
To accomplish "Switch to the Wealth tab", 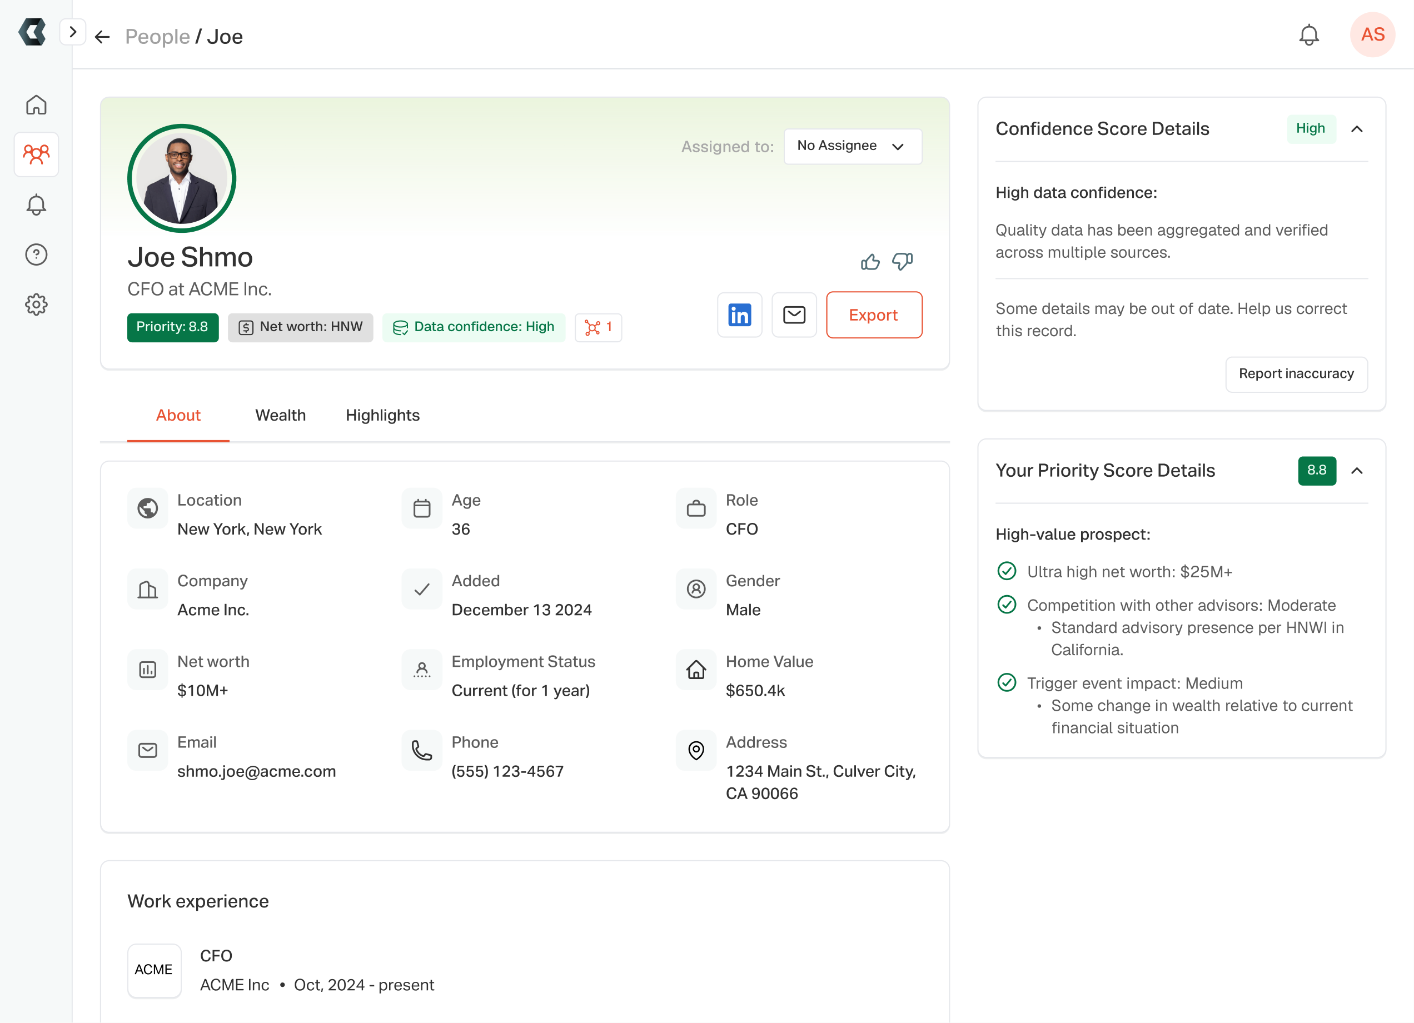I will tap(281, 415).
